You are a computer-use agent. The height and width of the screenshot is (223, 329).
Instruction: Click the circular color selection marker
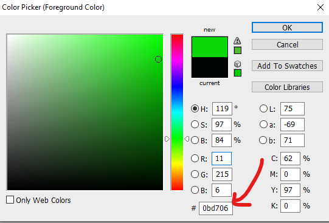coord(158,60)
